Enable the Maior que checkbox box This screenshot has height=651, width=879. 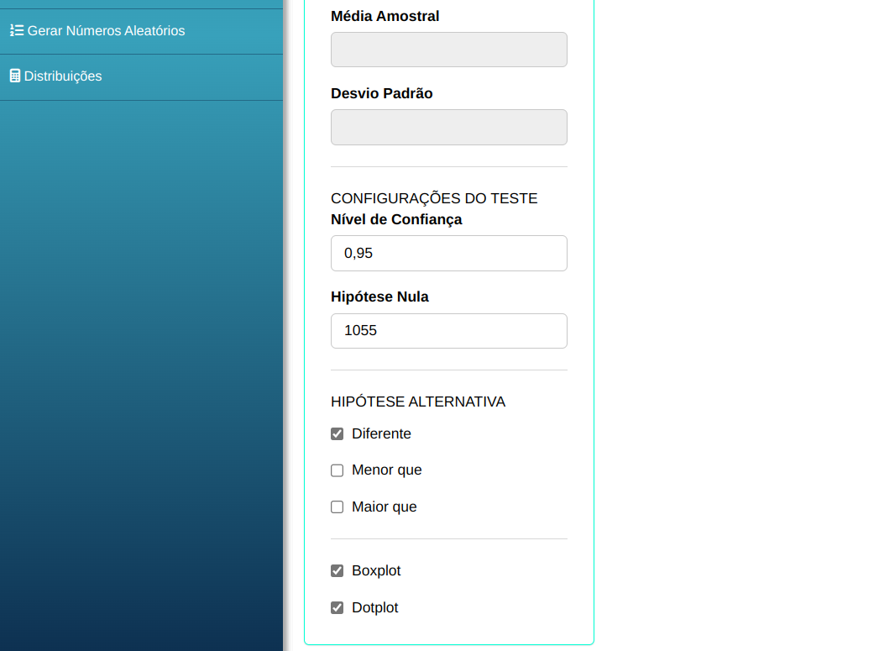click(x=337, y=507)
